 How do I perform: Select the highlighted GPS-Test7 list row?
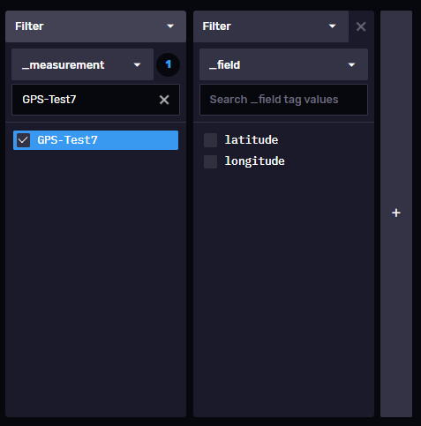tap(95, 140)
